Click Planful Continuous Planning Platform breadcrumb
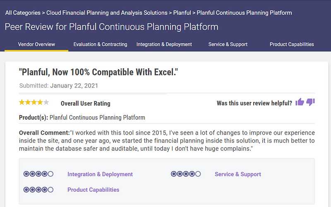 244,13
